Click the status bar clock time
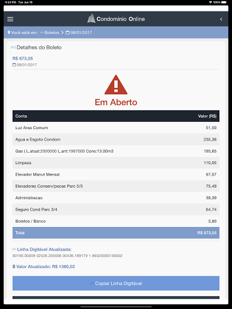 [10, 2]
